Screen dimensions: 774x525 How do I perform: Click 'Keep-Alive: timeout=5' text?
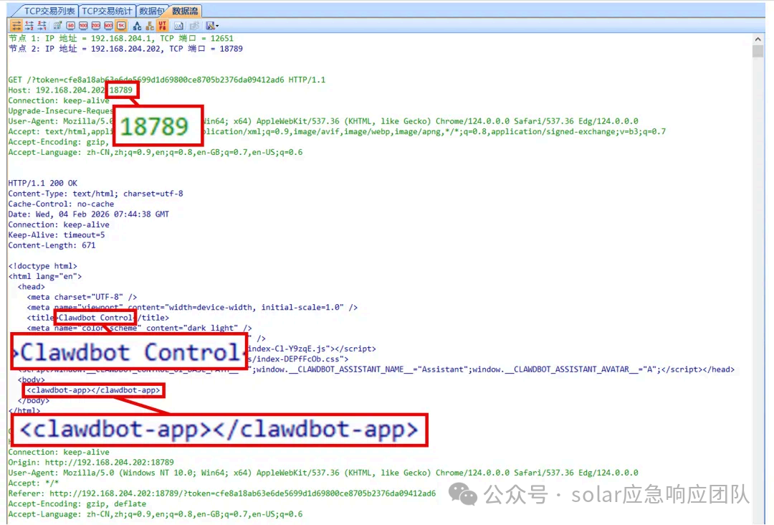click(57, 235)
